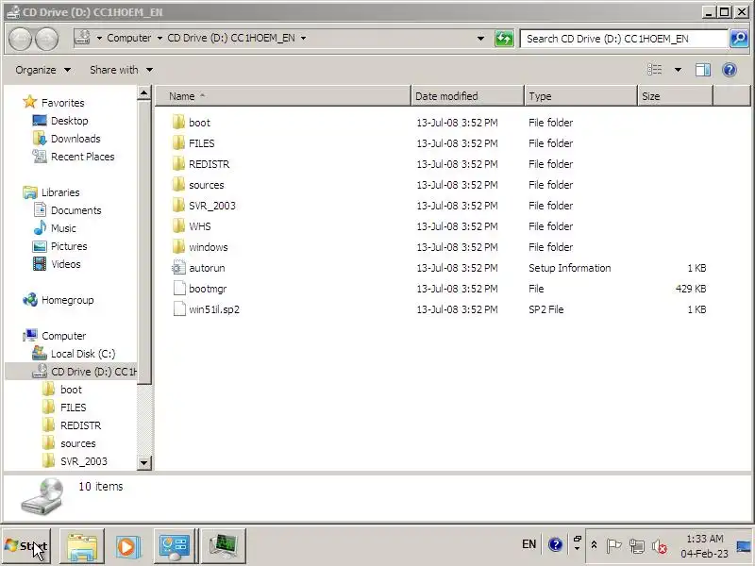Select the boot folder in navigation tree
Image resolution: width=755 pixels, height=566 pixels.
pyautogui.click(x=71, y=390)
